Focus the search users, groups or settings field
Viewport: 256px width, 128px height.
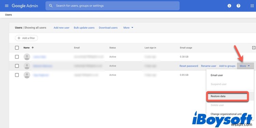pyautogui.click(x=113, y=6)
